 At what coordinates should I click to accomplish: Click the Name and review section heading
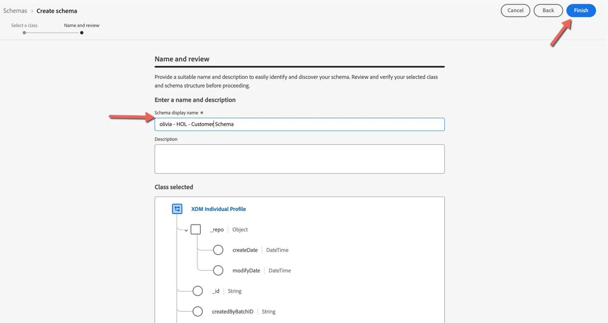point(182,59)
